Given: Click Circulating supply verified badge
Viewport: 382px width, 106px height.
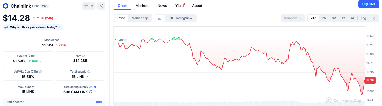Looking at the screenshot, I should click(95, 87).
